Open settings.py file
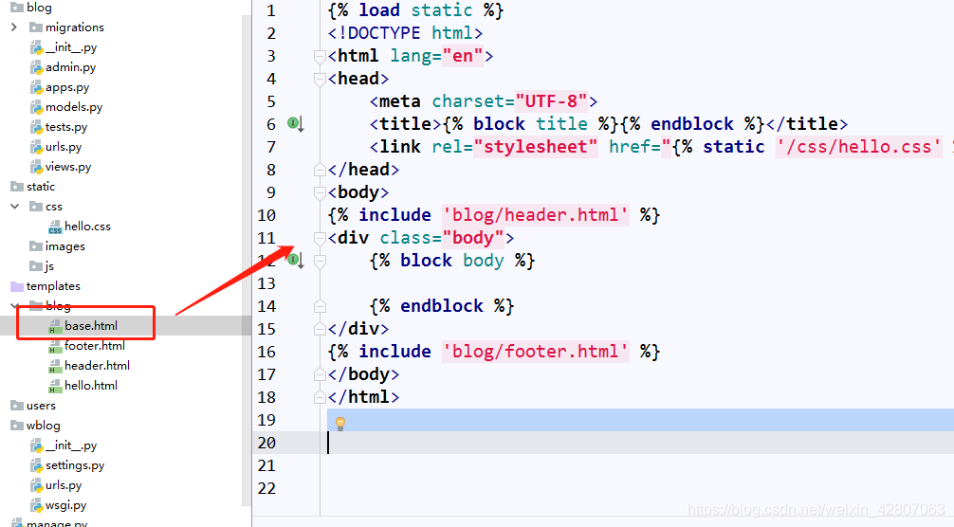This screenshot has width=954, height=527. 75,465
